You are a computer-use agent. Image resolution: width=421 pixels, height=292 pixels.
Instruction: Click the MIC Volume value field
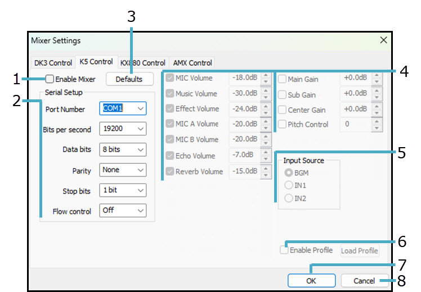(244, 77)
